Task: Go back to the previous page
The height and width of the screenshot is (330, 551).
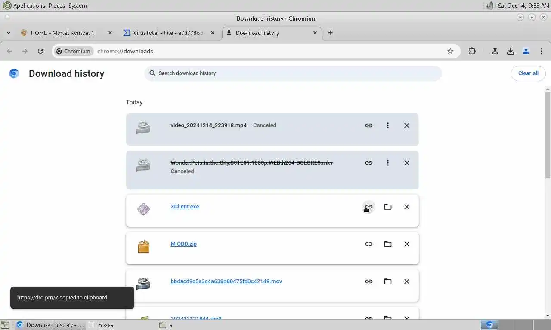Action: tap(9, 51)
